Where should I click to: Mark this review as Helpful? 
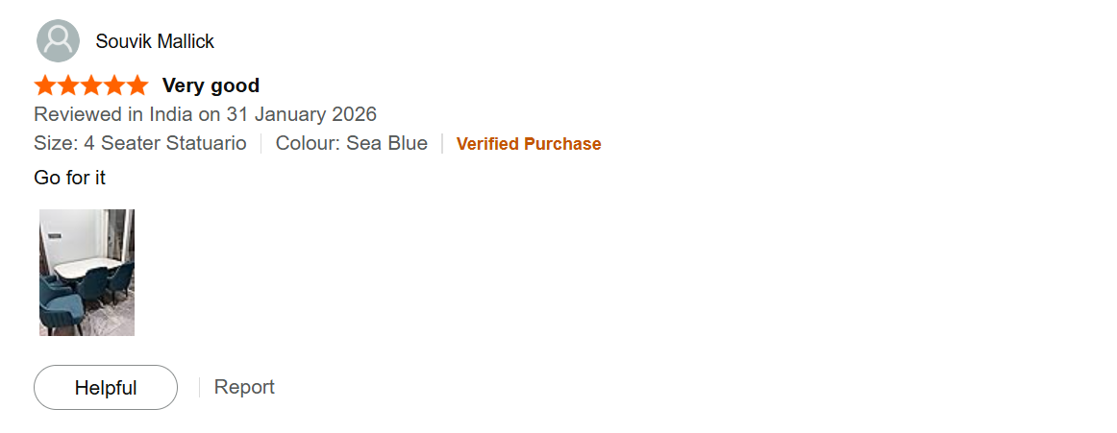tap(106, 388)
